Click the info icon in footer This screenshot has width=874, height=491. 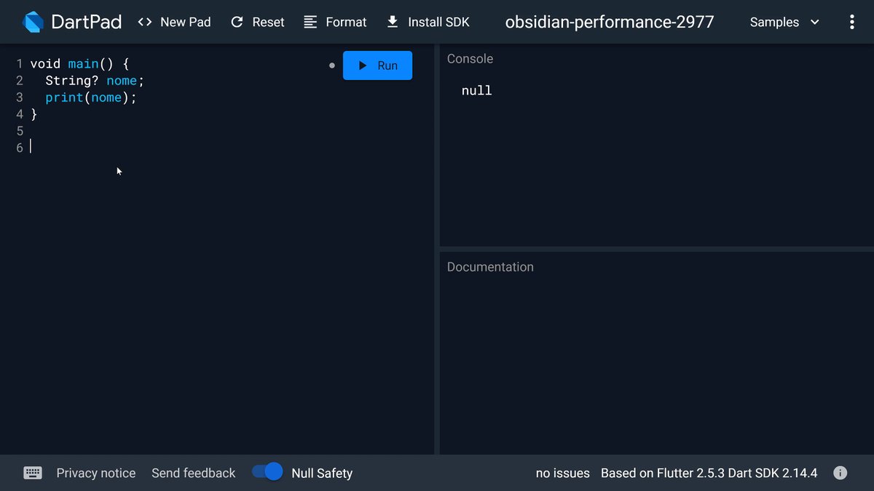tap(840, 473)
